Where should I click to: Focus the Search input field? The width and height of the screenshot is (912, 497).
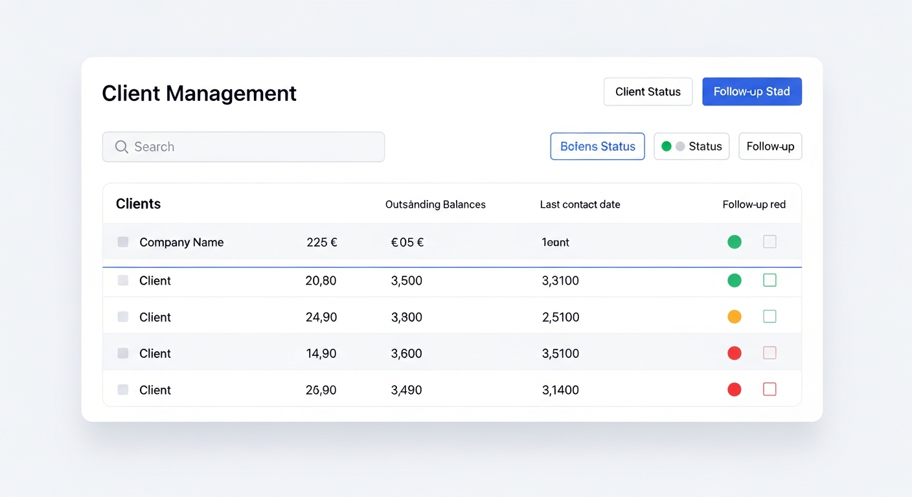coord(244,147)
